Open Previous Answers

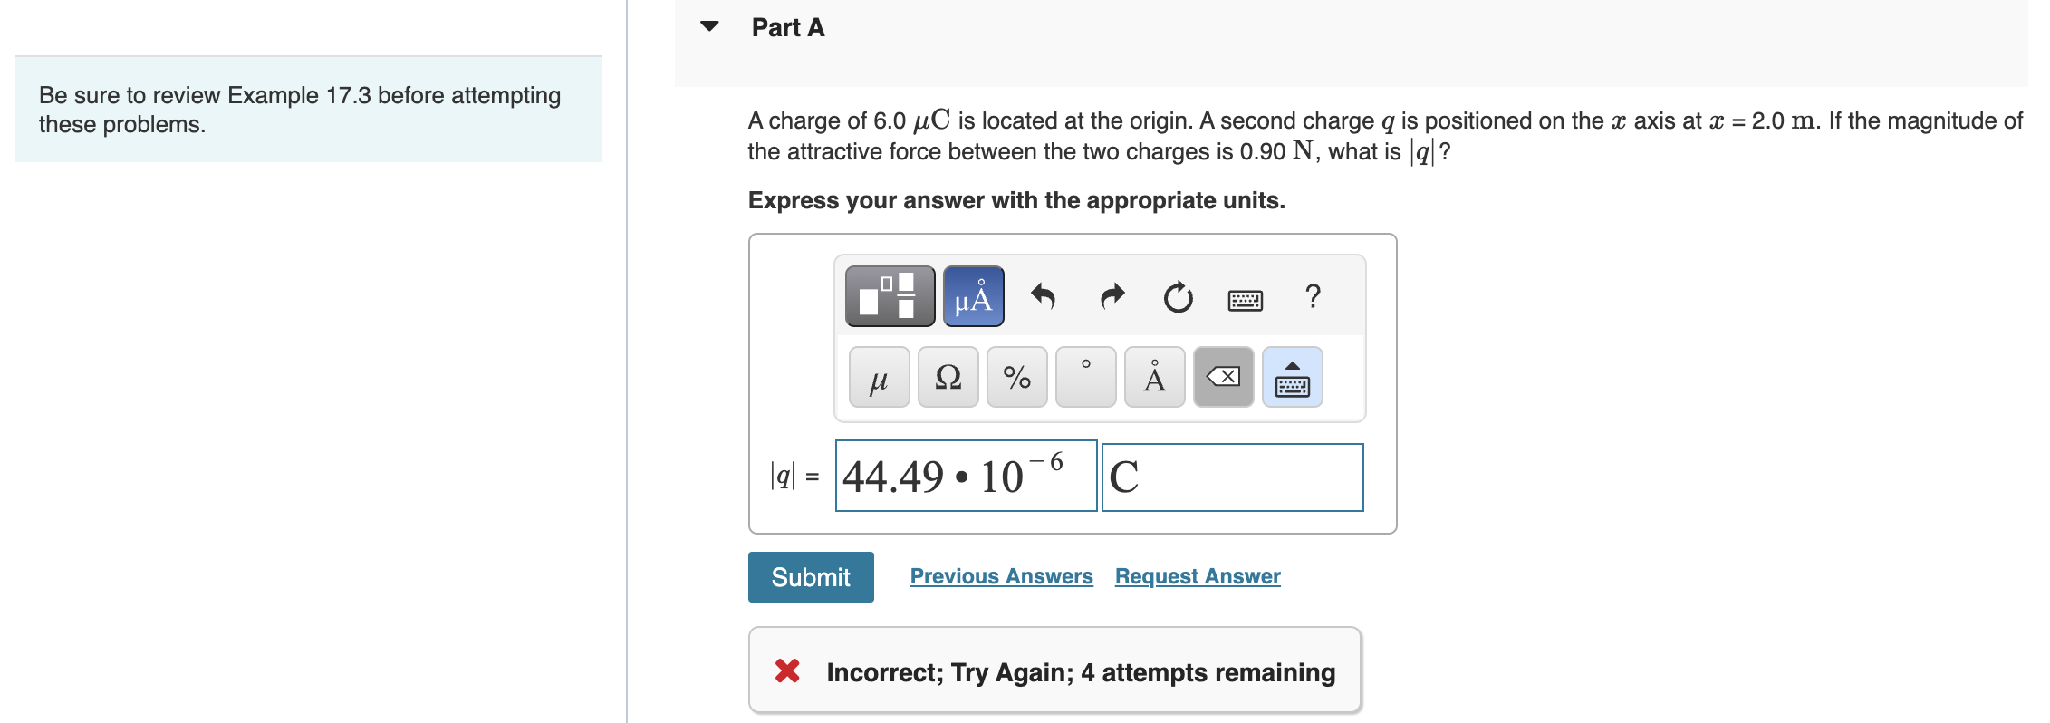point(1000,576)
